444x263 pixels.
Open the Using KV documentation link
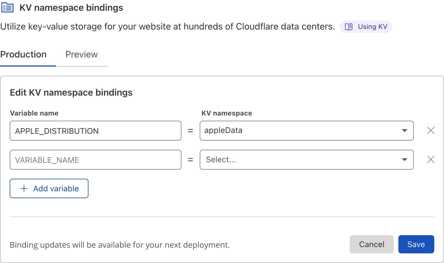click(372, 27)
